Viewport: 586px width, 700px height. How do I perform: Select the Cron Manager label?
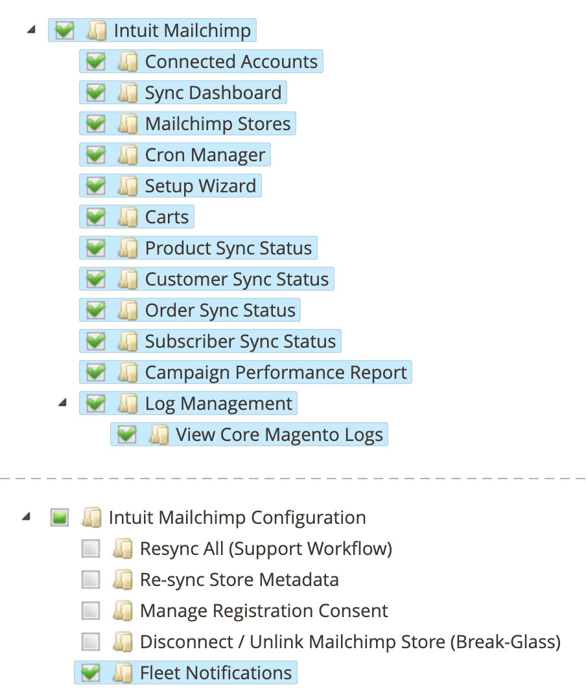click(205, 155)
